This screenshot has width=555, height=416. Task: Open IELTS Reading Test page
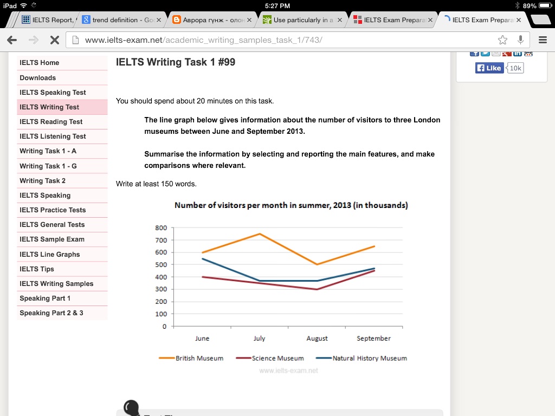pos(62,122)
